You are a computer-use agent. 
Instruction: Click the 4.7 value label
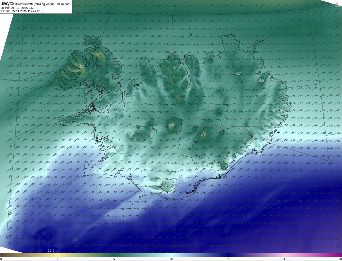click(238, 73)
